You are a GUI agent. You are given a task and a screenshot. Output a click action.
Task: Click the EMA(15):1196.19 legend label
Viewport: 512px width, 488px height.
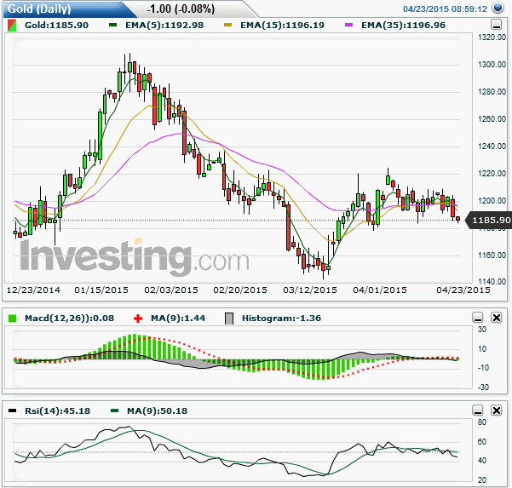pyautogui.click(x=282, y=26)
